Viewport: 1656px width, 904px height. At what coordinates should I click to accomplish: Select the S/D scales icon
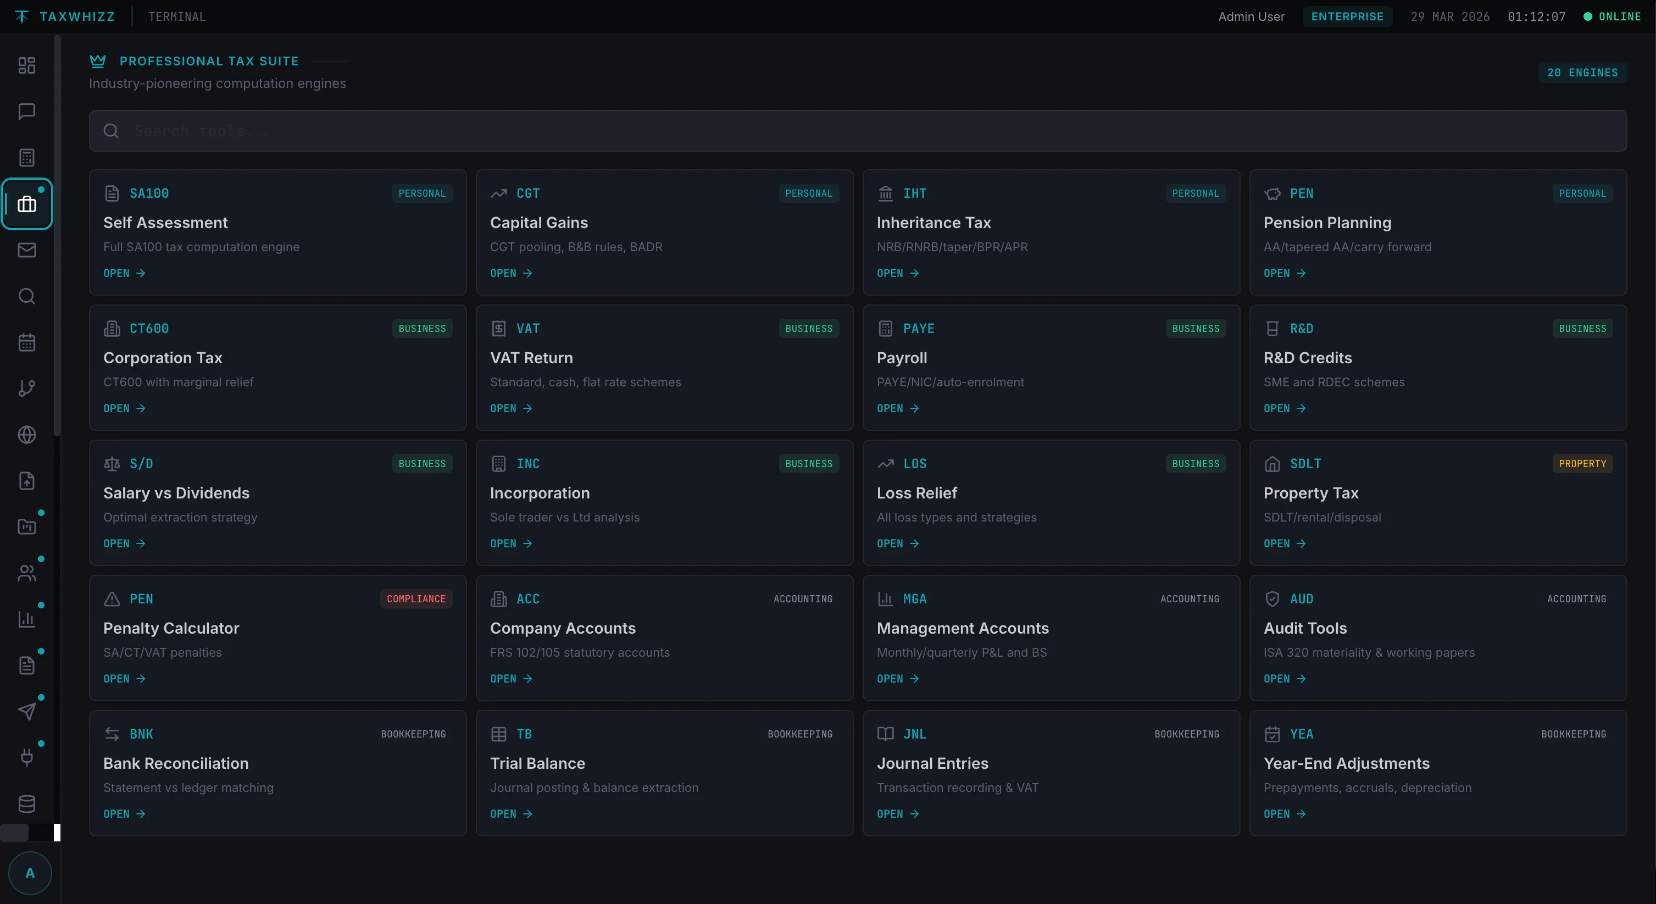[112, 464]
